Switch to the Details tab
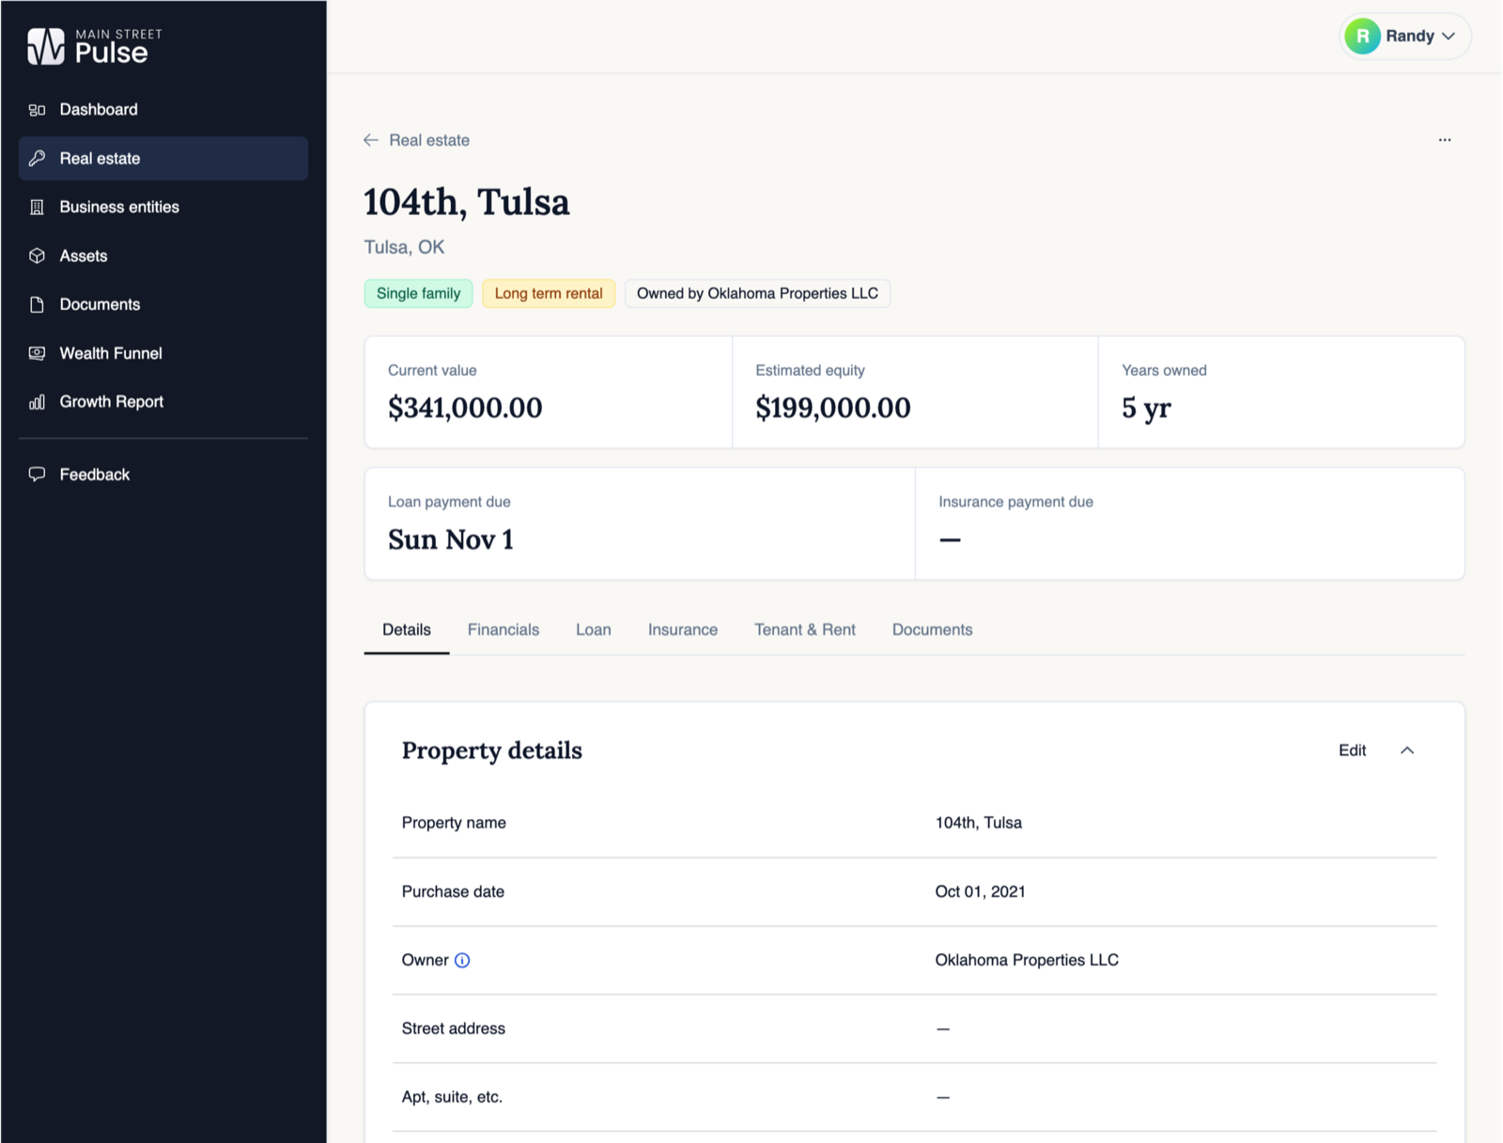The width and height of the screenshot is (1503, 1143). [407, 630]
